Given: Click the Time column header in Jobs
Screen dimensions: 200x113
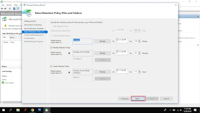Looking at the screenshot, I should coord(12,42).
